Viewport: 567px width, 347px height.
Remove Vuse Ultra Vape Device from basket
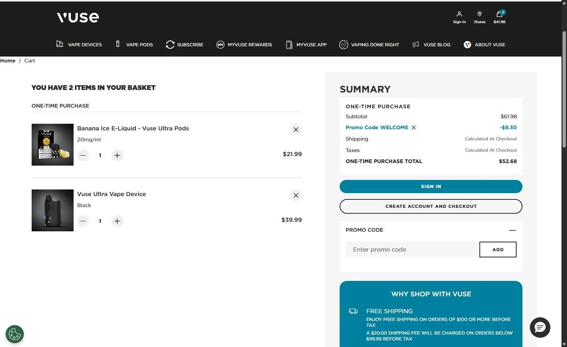pyautogui.click(x=296, y=195)
